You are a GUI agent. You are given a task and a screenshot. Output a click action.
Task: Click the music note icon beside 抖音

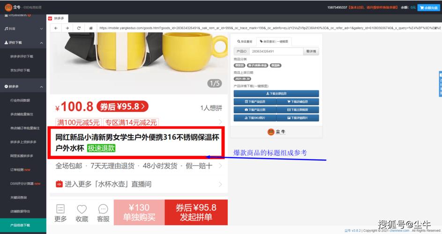pos(6,29)
